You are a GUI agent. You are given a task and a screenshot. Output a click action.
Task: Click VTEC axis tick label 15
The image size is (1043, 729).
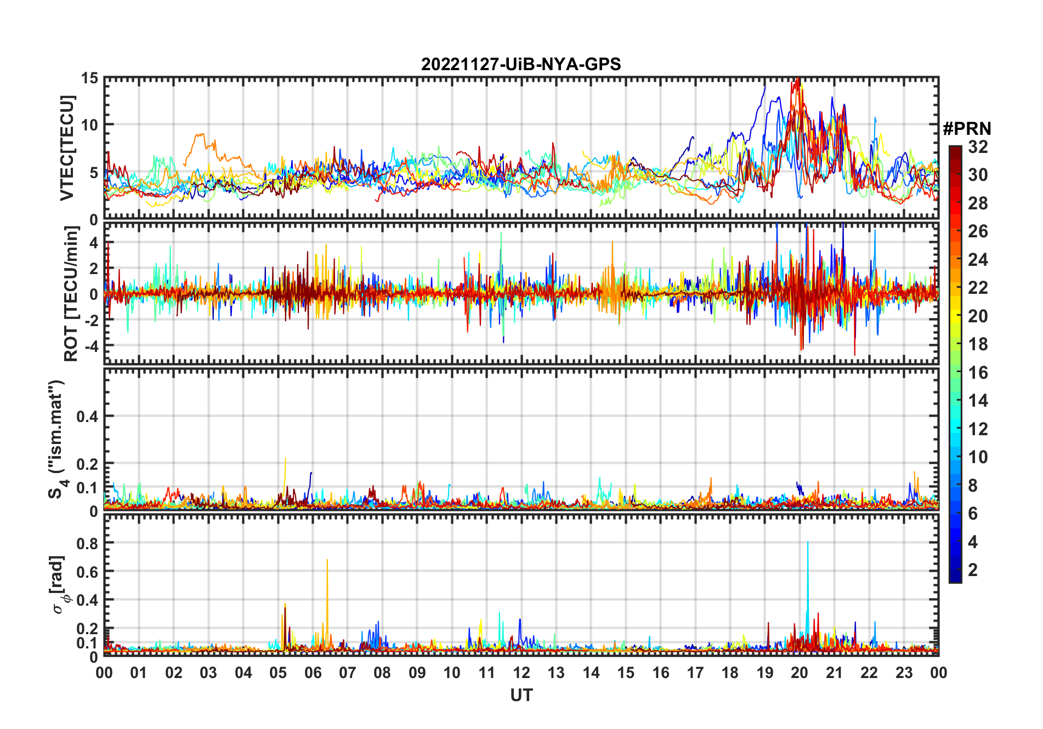90,78
